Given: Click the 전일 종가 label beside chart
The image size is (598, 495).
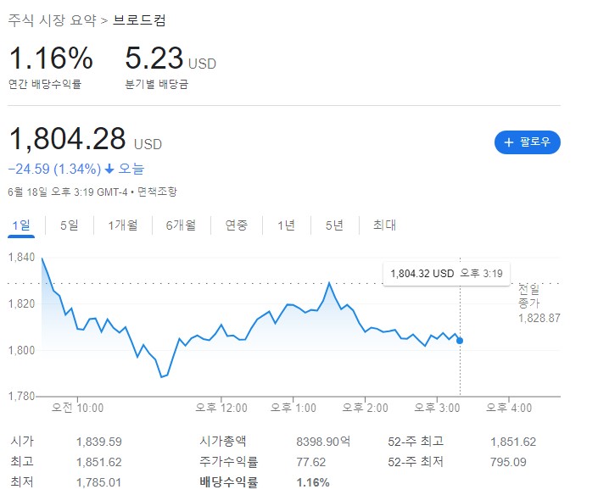Looking at the screenshot, I should pyautogui.click(x=529, y=297).
